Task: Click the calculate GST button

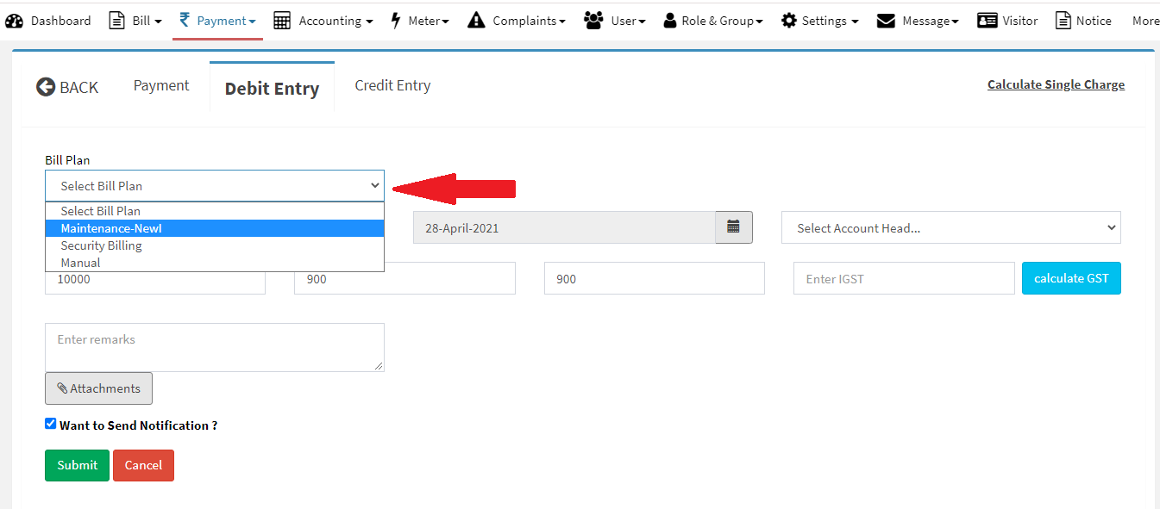Action: pos(1071,278)
